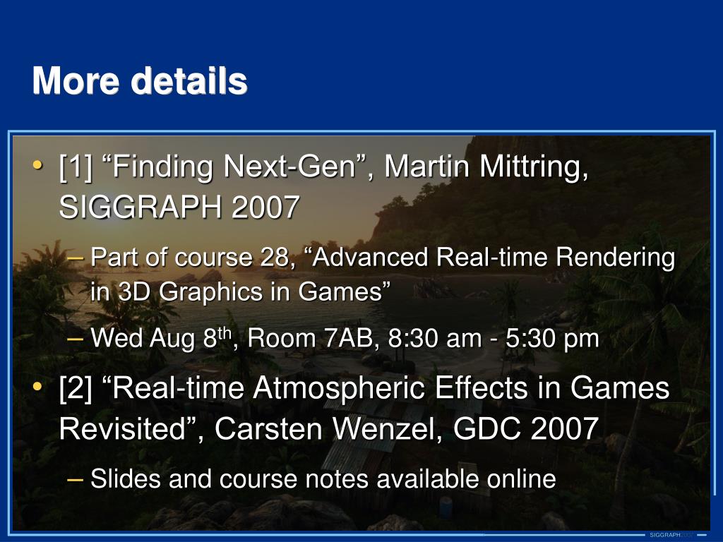Click the author name Carsten Wenzel
This screenshot has height=542, width=723.
click(x=328, y=429)
